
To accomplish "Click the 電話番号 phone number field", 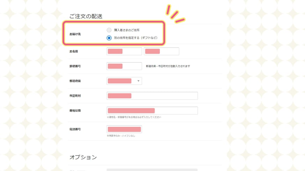I will (124, 129).
